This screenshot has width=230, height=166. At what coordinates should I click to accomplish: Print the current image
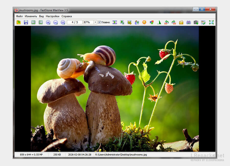click(x=189, y=22)
